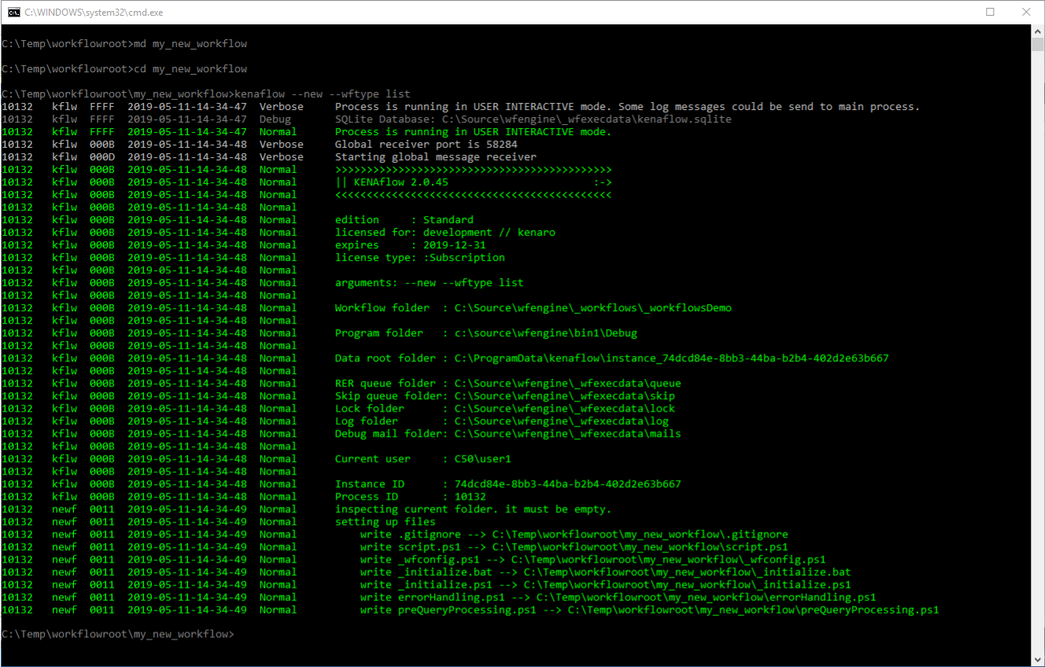Click 'licensed for: development // kenaro' line
This screenshot has height=667, width=1045.
[x=445, y=233]
